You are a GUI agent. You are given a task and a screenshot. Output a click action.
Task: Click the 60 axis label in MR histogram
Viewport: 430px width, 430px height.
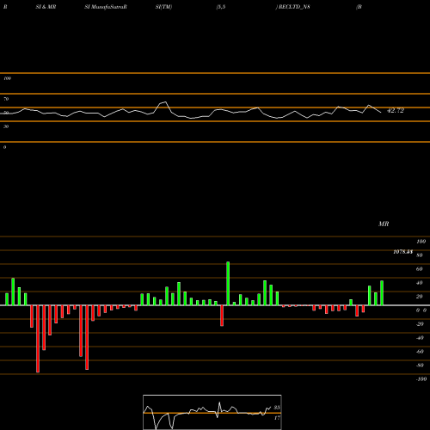click(x=420, y=269)
